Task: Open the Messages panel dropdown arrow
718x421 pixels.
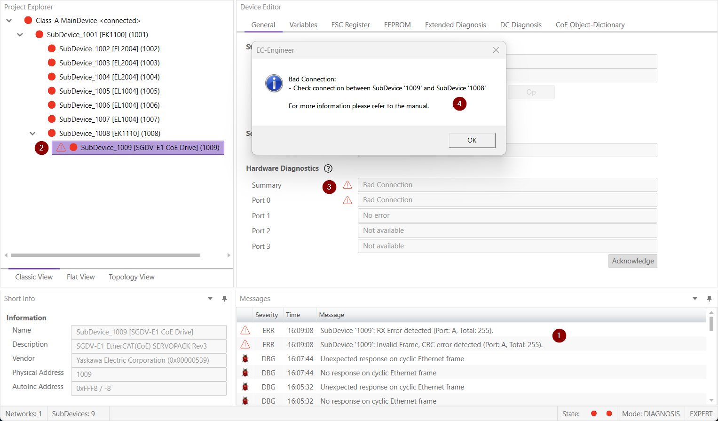Action: [695, 299]
